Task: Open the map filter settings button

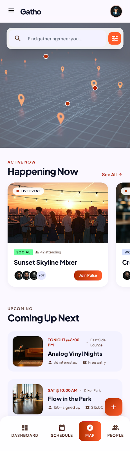Action: (115, 39)
